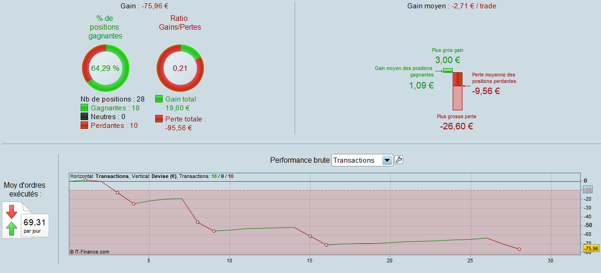Click the 64,29 % winning positions donut chart
The image size is (601, 273).
(x=106, y=68)
